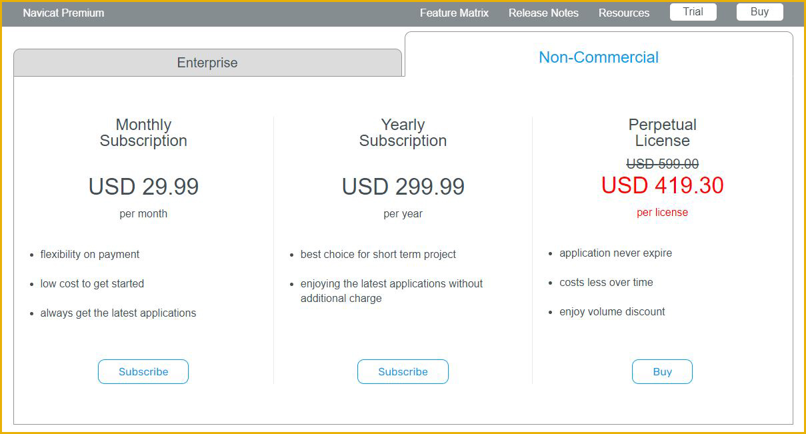Subscribe to the Yearly Subscription plan

[x=403, y=372]
